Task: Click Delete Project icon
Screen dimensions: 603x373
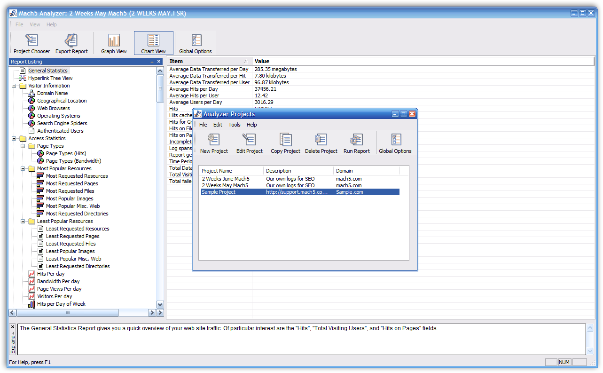Action: [321, 143]
